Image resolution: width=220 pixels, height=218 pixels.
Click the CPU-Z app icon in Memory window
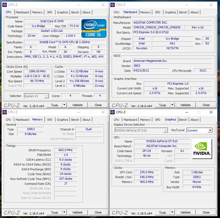[5, 112]
